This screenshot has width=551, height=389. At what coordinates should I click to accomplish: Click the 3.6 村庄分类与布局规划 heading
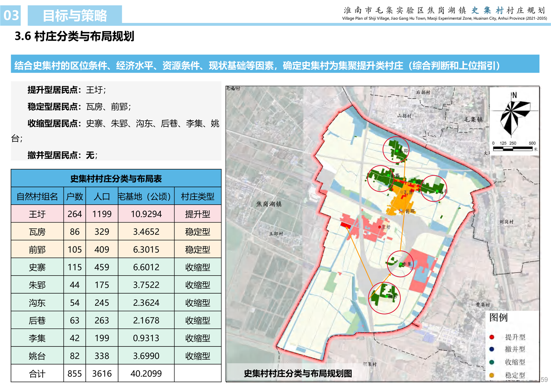tap(74, 36)
